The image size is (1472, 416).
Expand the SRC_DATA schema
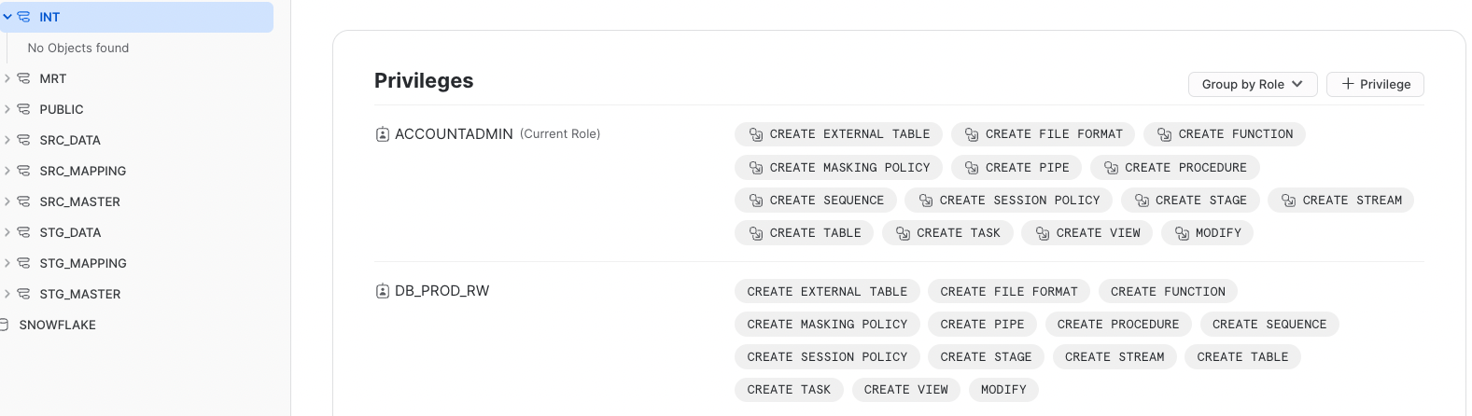(x=7, y=140)
